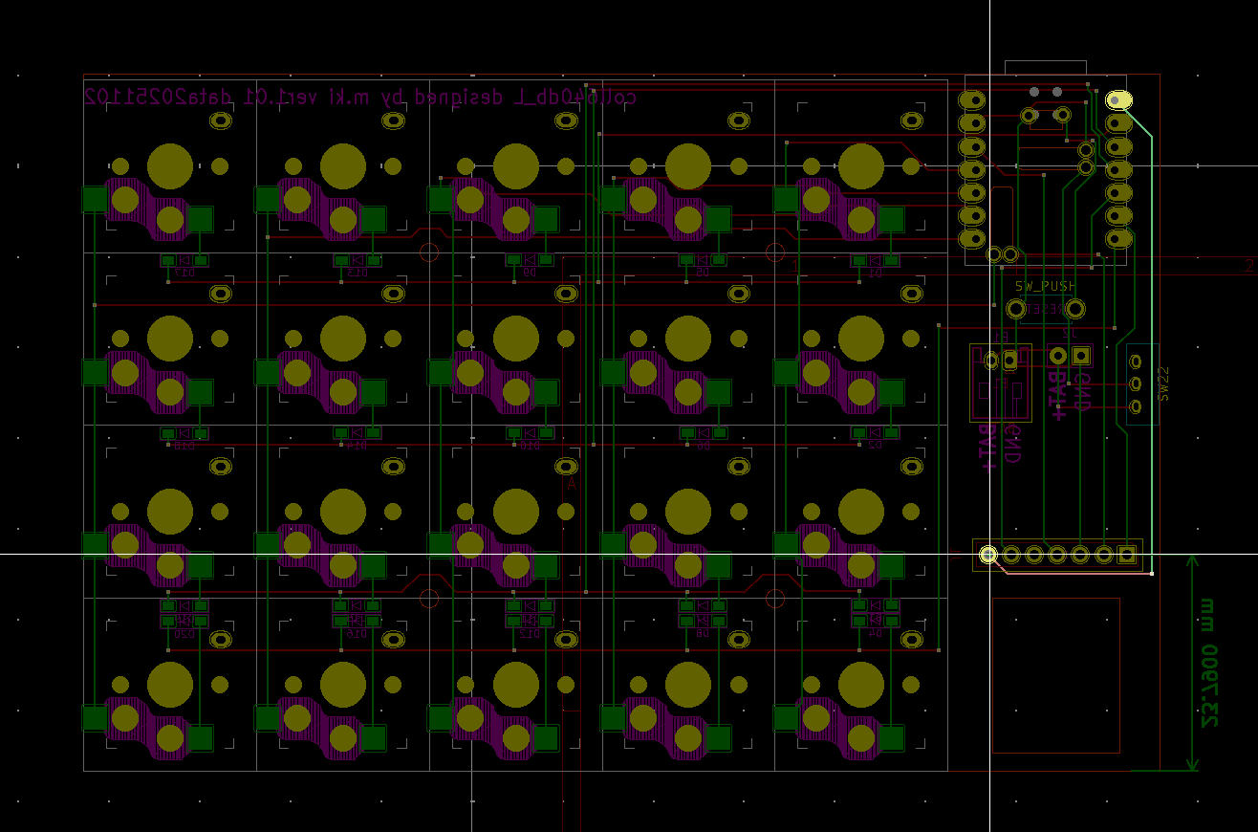The width and height of the screenshot is (1258, 832).
Task: Click the top-left pad of microcontroller header
Action: click(972, 99)
